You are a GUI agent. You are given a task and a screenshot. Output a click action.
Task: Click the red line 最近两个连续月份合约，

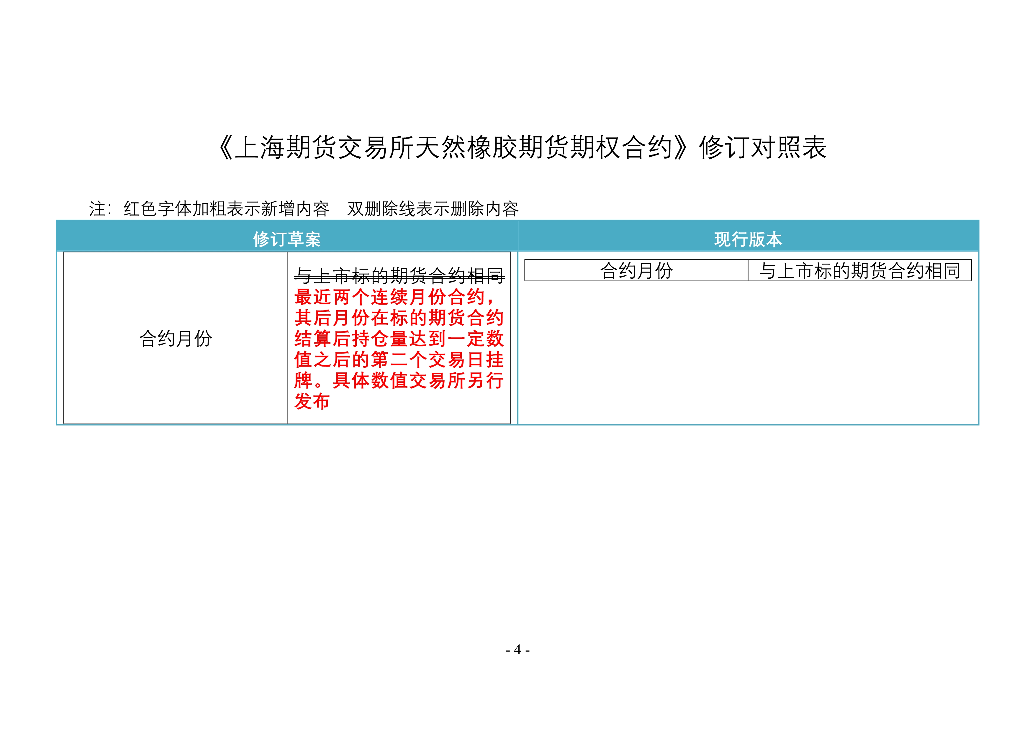tap(395, 297)
